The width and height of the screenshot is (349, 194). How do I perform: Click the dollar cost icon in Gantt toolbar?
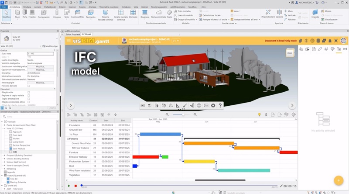[266, 114]
